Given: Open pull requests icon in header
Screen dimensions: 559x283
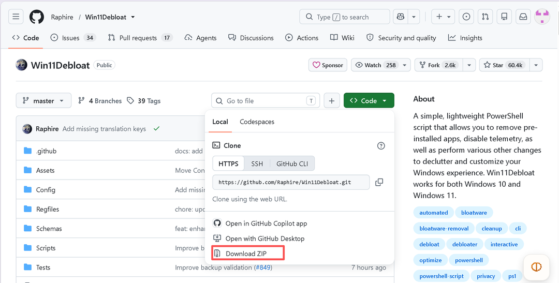Looking at the screenshot, I should (485, 17).
